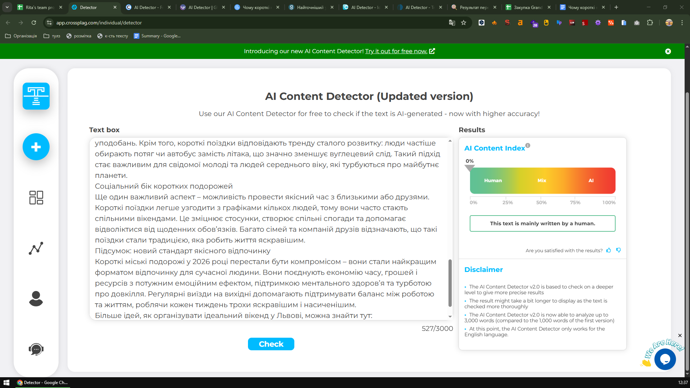Viewport: 690px width, 388px height.
Task: Open the dashboard grid icon in sidebar
Action: point(36,198)
